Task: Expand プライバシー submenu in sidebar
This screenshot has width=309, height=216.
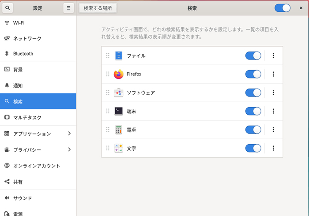Action: [x=69, y=150]
